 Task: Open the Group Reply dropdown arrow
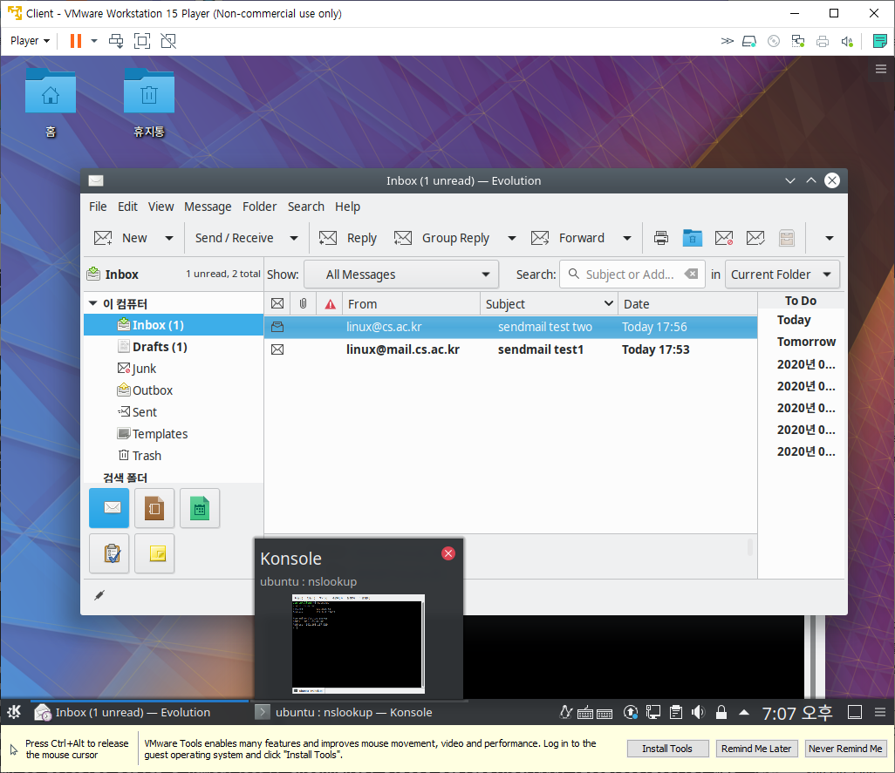pyautogui.click(x=512, y=238)
